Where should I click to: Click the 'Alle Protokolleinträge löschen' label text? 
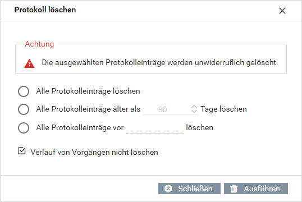[x=88, y=91]
